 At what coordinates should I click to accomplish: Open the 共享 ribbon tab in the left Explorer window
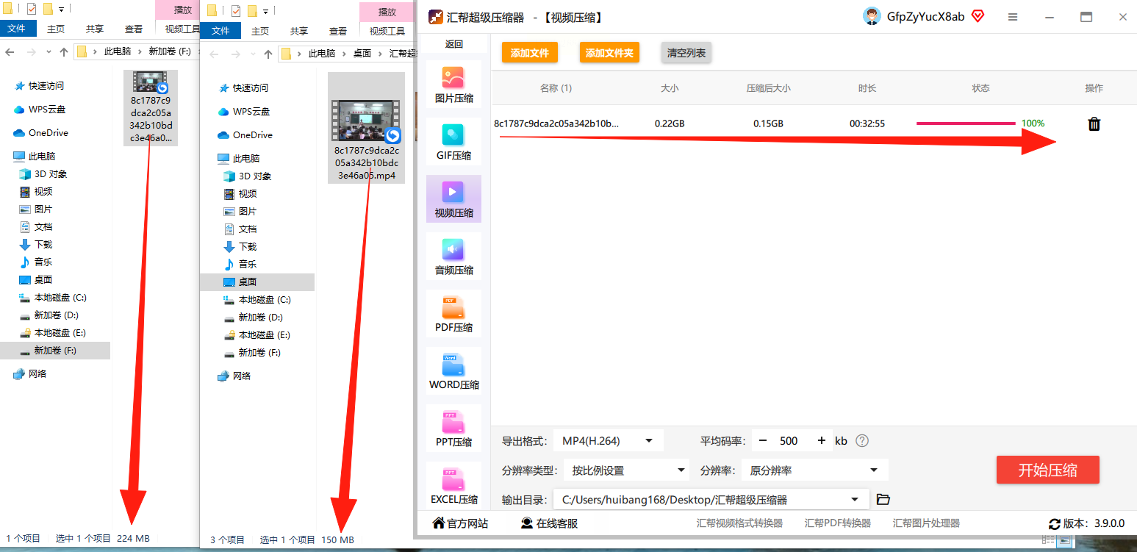(95, 29)
